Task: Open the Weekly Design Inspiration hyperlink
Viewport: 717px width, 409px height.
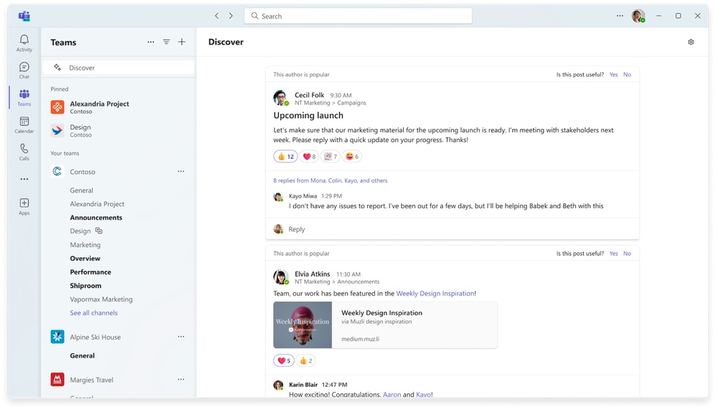Action: [x=435, y=294]
